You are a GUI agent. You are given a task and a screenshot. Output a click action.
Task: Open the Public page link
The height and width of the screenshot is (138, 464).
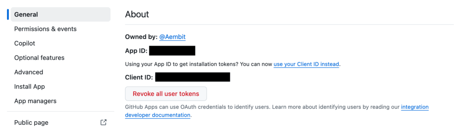31,123
